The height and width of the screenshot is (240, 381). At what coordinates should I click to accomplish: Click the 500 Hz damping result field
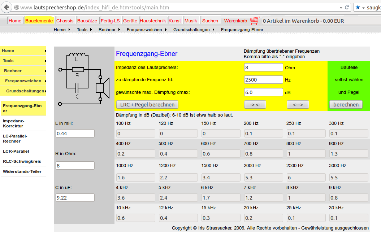tap(178, 154)
